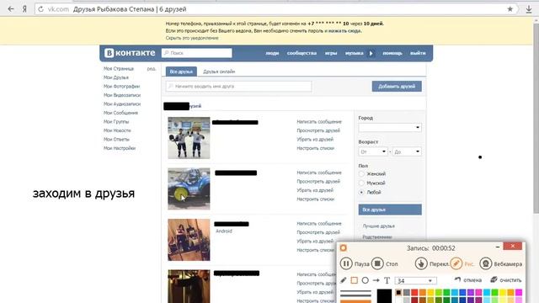Click the browser address bar
Image resolution: width=539 pixels, height=303 pixels.
tap(275, 9)
